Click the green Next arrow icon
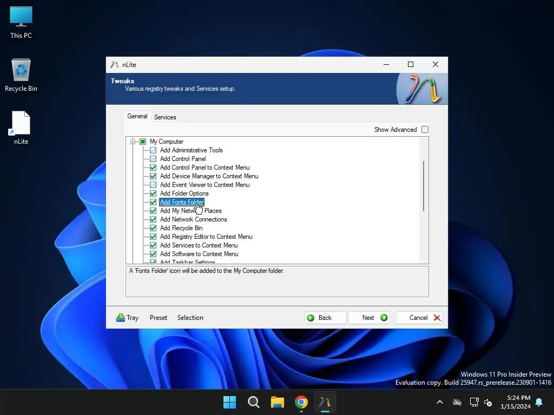554x415 pixels. point(384,318)
